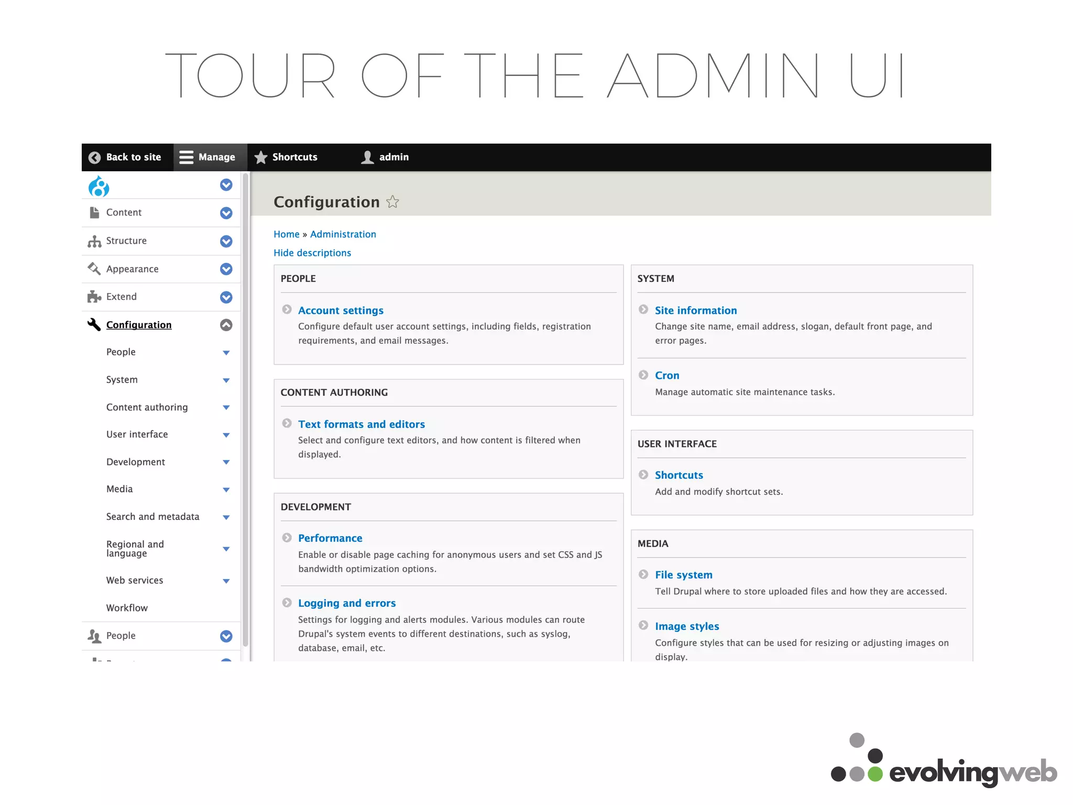This screenshot has height=805, width=1073.
Task: Add Configuration page to shortcuts star
Action: pyautogui.click(x=392, y=202)
